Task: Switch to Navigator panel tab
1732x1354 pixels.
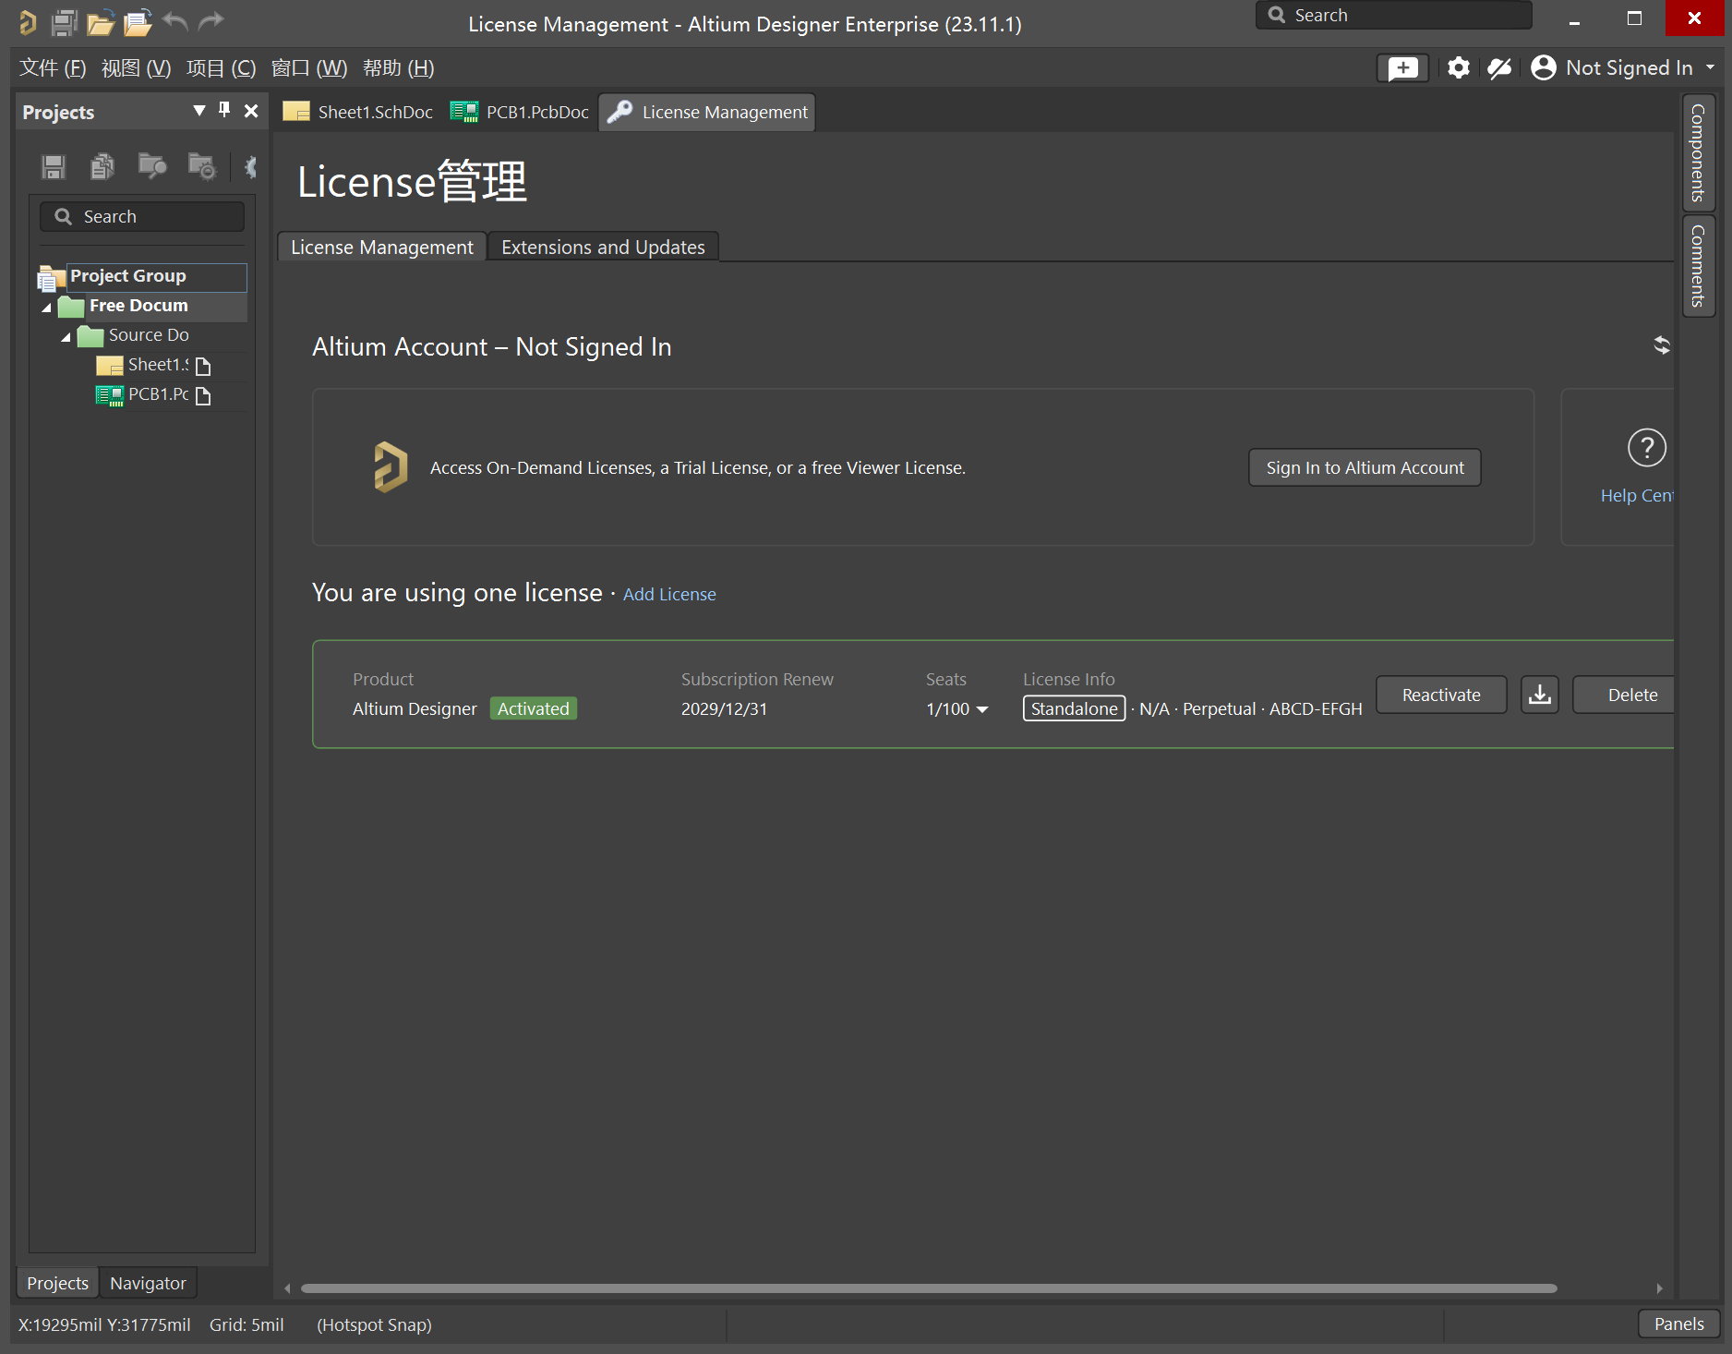Action: click(x=148, y=1283)
